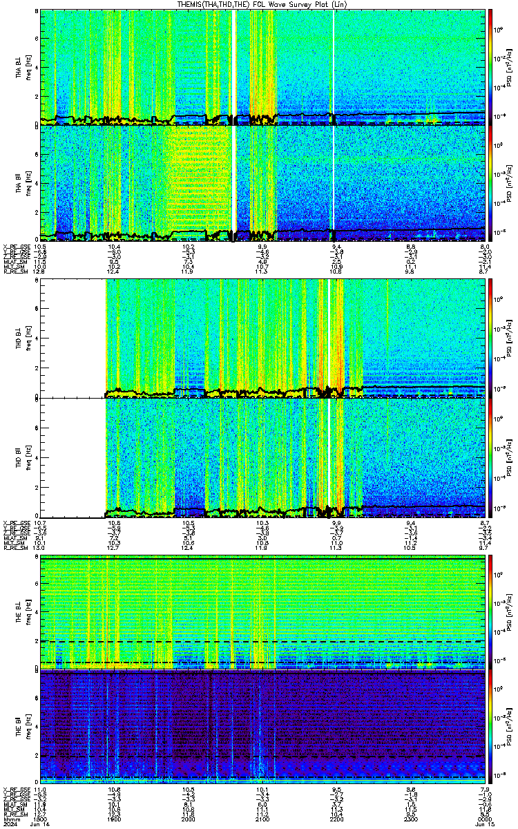Click the 2100 time tick label
Image resolution: width=518 pixels, height=829 pixels.
coord(262,819)
